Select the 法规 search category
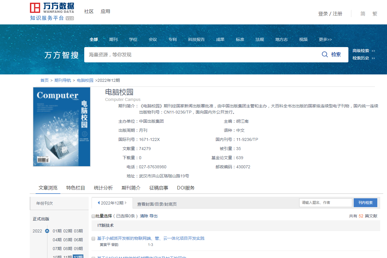387x258 pixels. (x=260, y=39)
